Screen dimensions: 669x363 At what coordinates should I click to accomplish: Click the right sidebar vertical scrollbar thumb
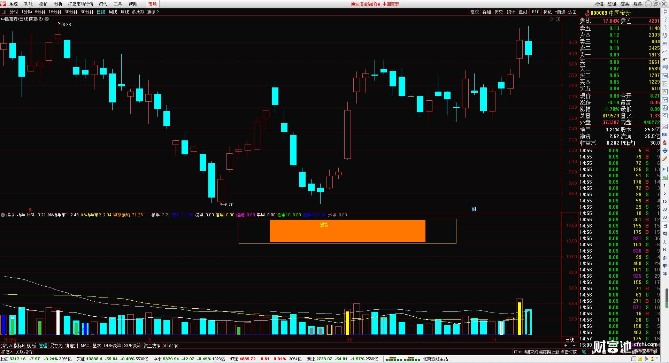(x=667, y=299)
